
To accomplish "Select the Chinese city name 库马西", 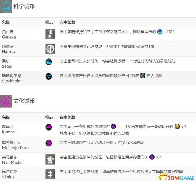I will [x=8, y=127].
